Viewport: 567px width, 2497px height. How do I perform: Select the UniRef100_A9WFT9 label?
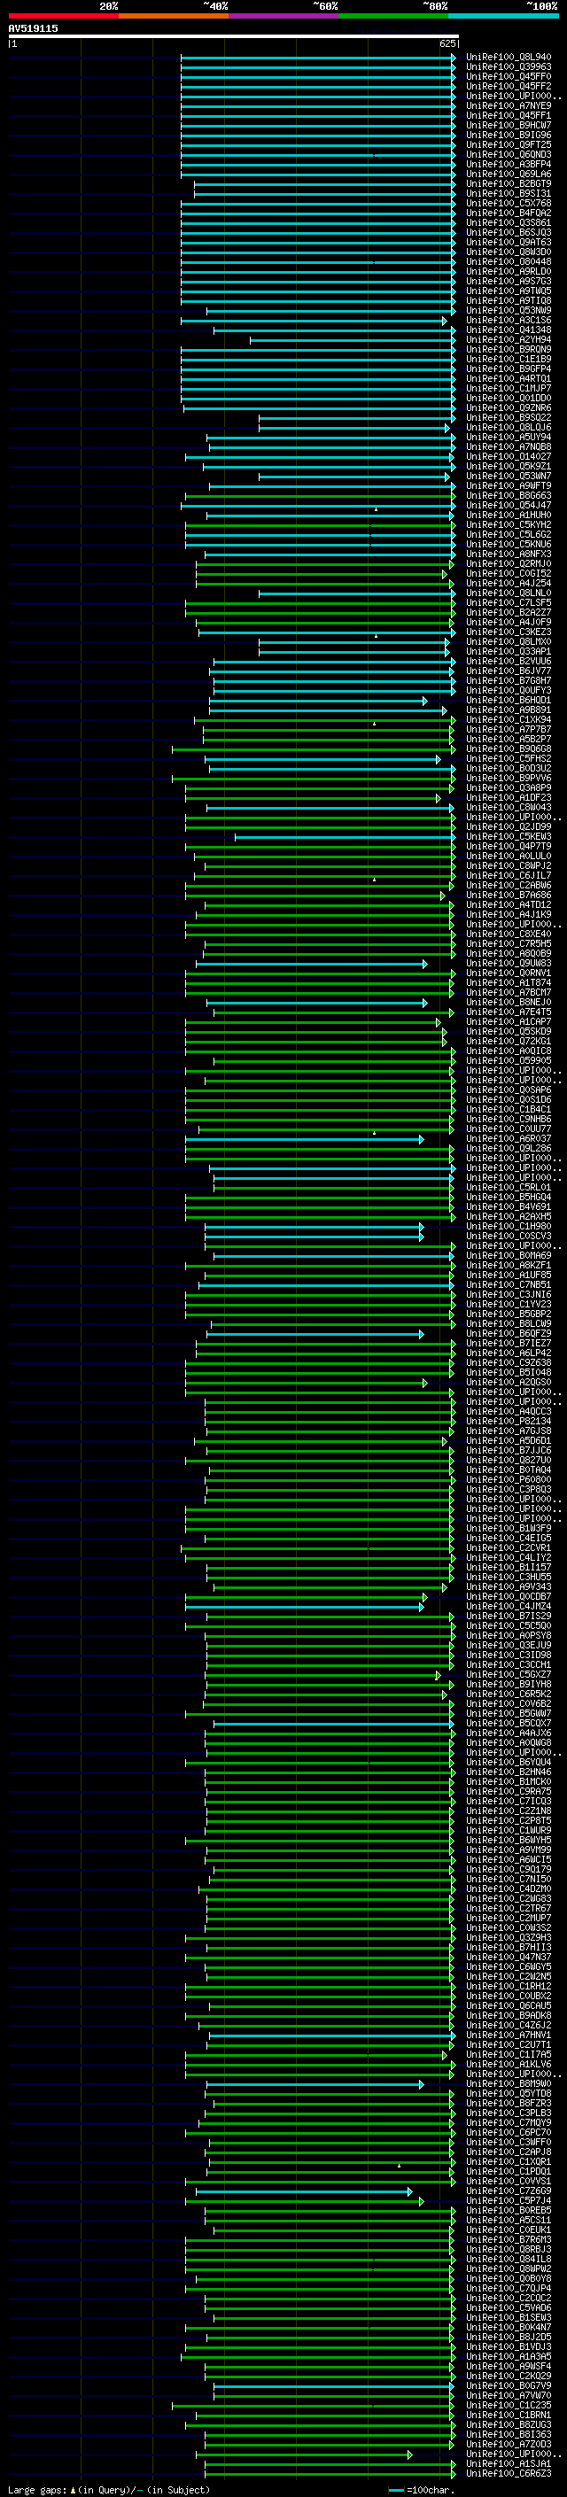tap(509, 486)
